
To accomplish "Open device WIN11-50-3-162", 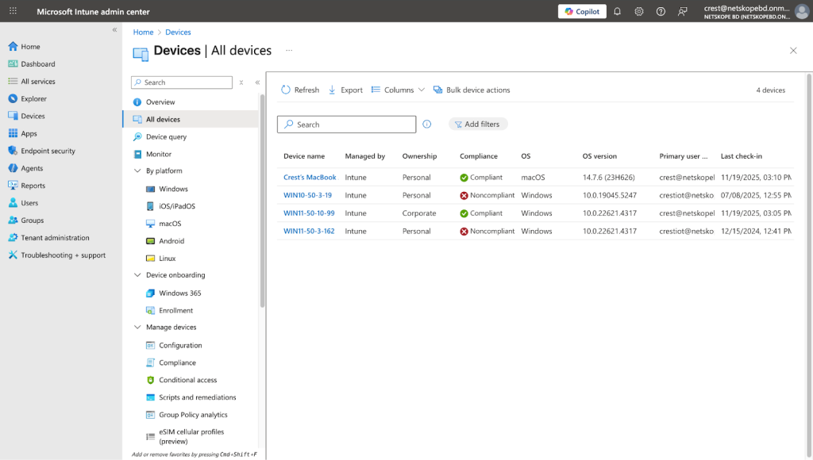I will (309, 231).
